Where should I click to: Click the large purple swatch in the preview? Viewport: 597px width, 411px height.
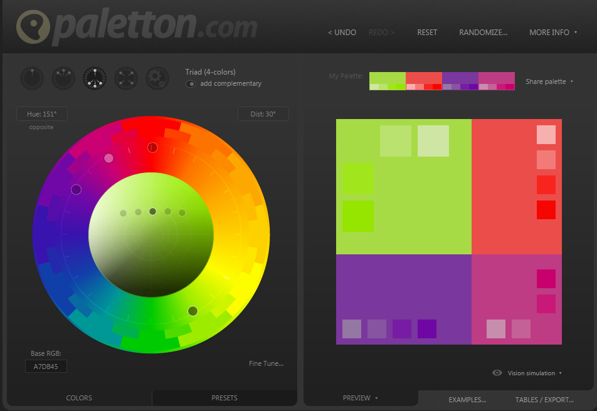pos(403,288)
